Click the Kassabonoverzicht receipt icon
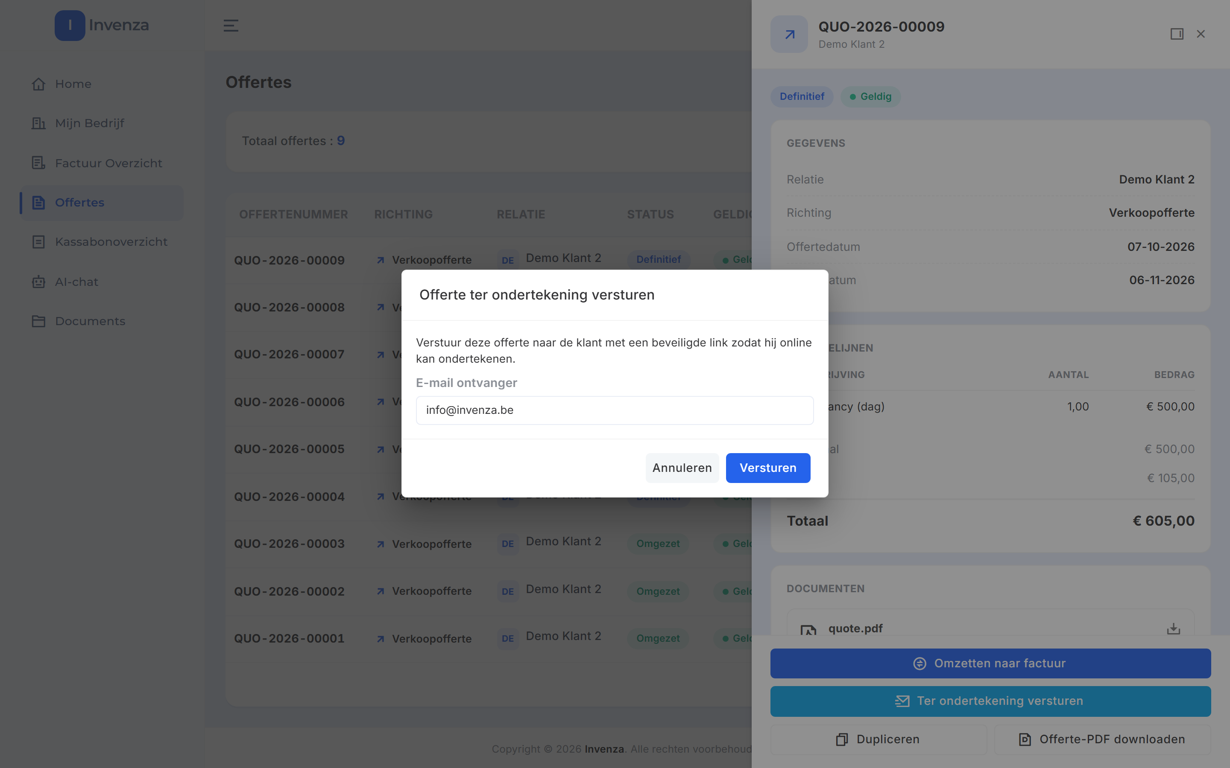This screenshot has width=1230, height=768. [x=38, y=242]
